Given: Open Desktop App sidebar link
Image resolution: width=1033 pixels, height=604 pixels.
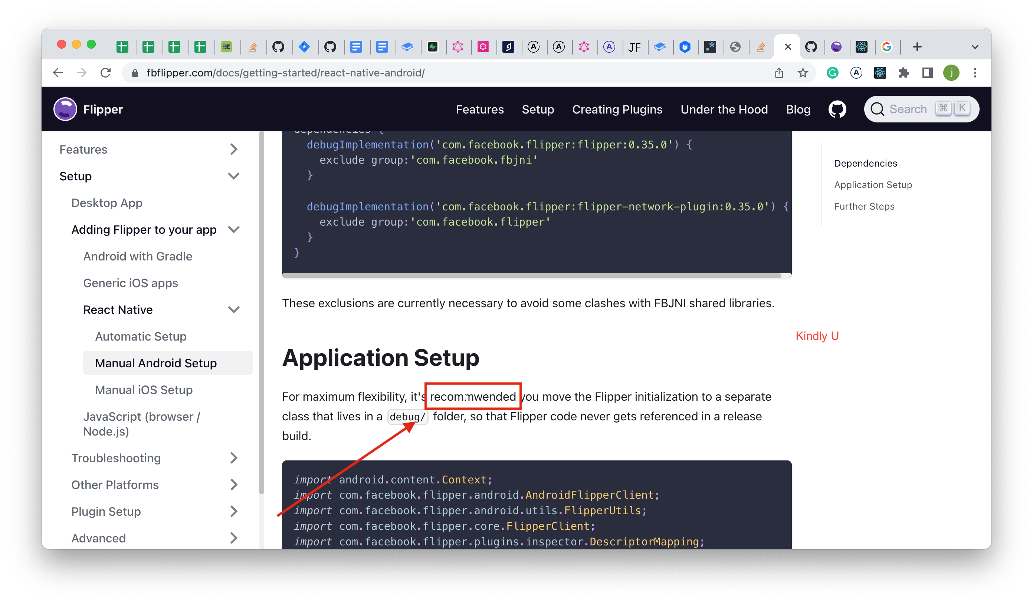Looking at the screenshot, I should point(106,203).
